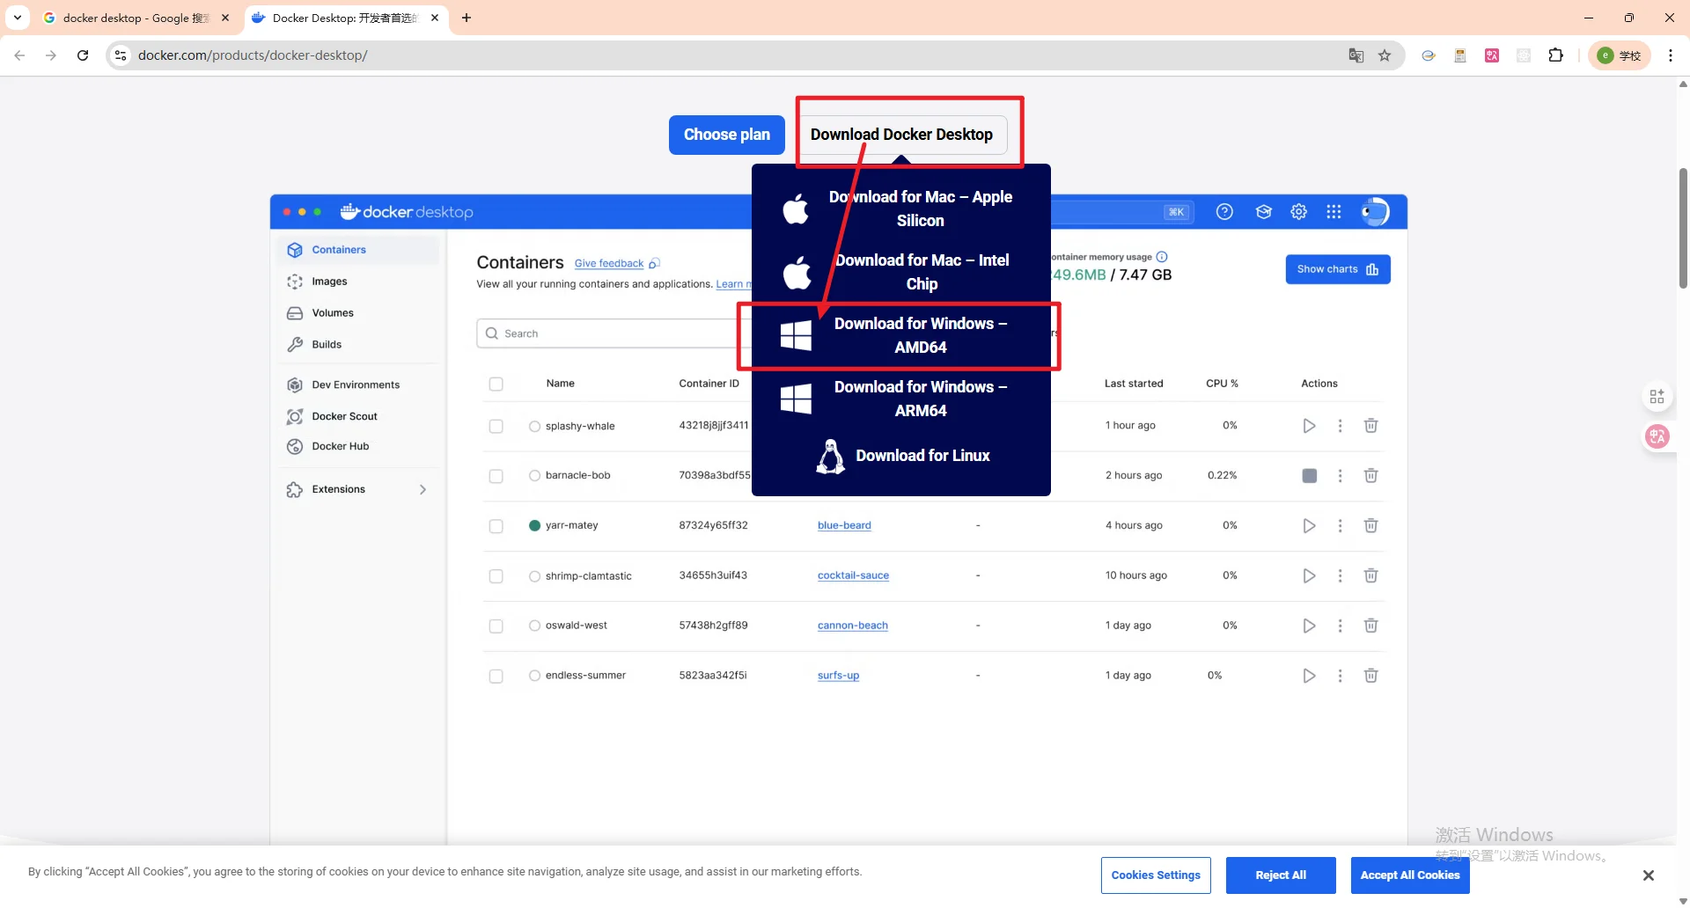
Task: Check the box for oswald-west row
Action: click(496, 626)
